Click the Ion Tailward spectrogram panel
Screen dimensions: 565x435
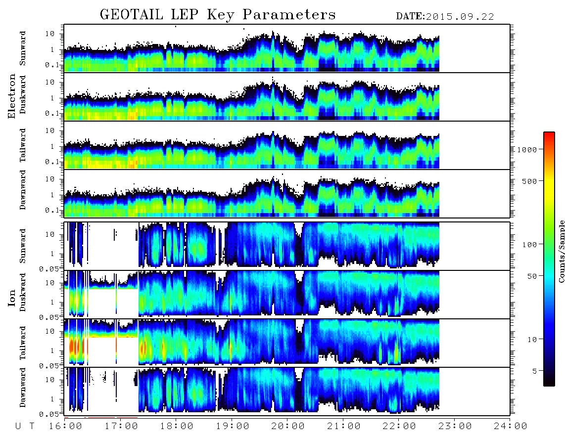287,343
